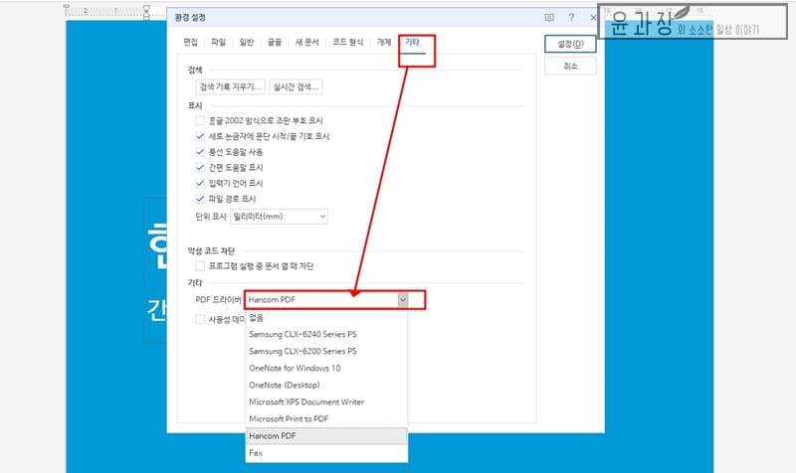Toggle 한글 2002 방식으로 조판 부호 표시 checkbox
The height and width of the screenshot is (473, 796).
(201, 120)
